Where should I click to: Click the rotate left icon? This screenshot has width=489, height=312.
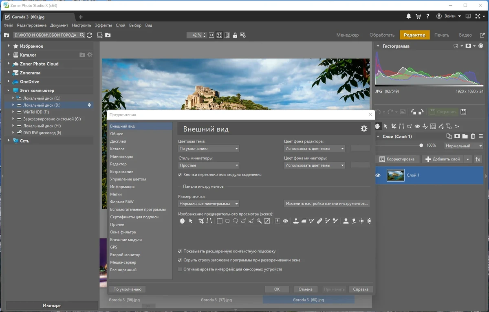coord(413,112)
